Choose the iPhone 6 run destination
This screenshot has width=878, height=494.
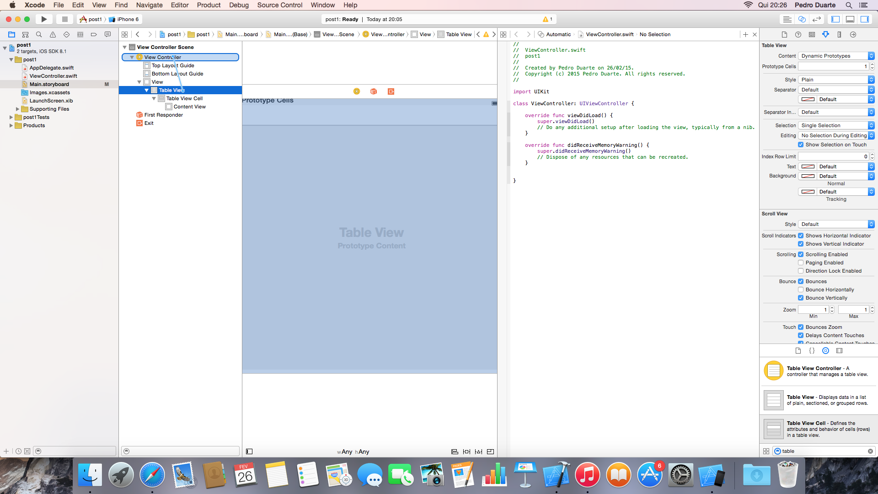click(x=124, y=19)
